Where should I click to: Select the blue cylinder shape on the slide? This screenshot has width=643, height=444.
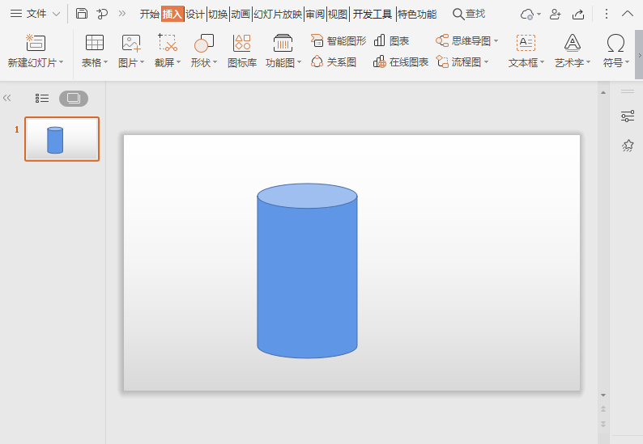click(307, 275)
